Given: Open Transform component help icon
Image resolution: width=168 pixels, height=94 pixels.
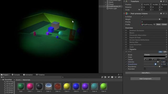Looking at the screenshot, I should pyautogui.click(x=161, y=1).
